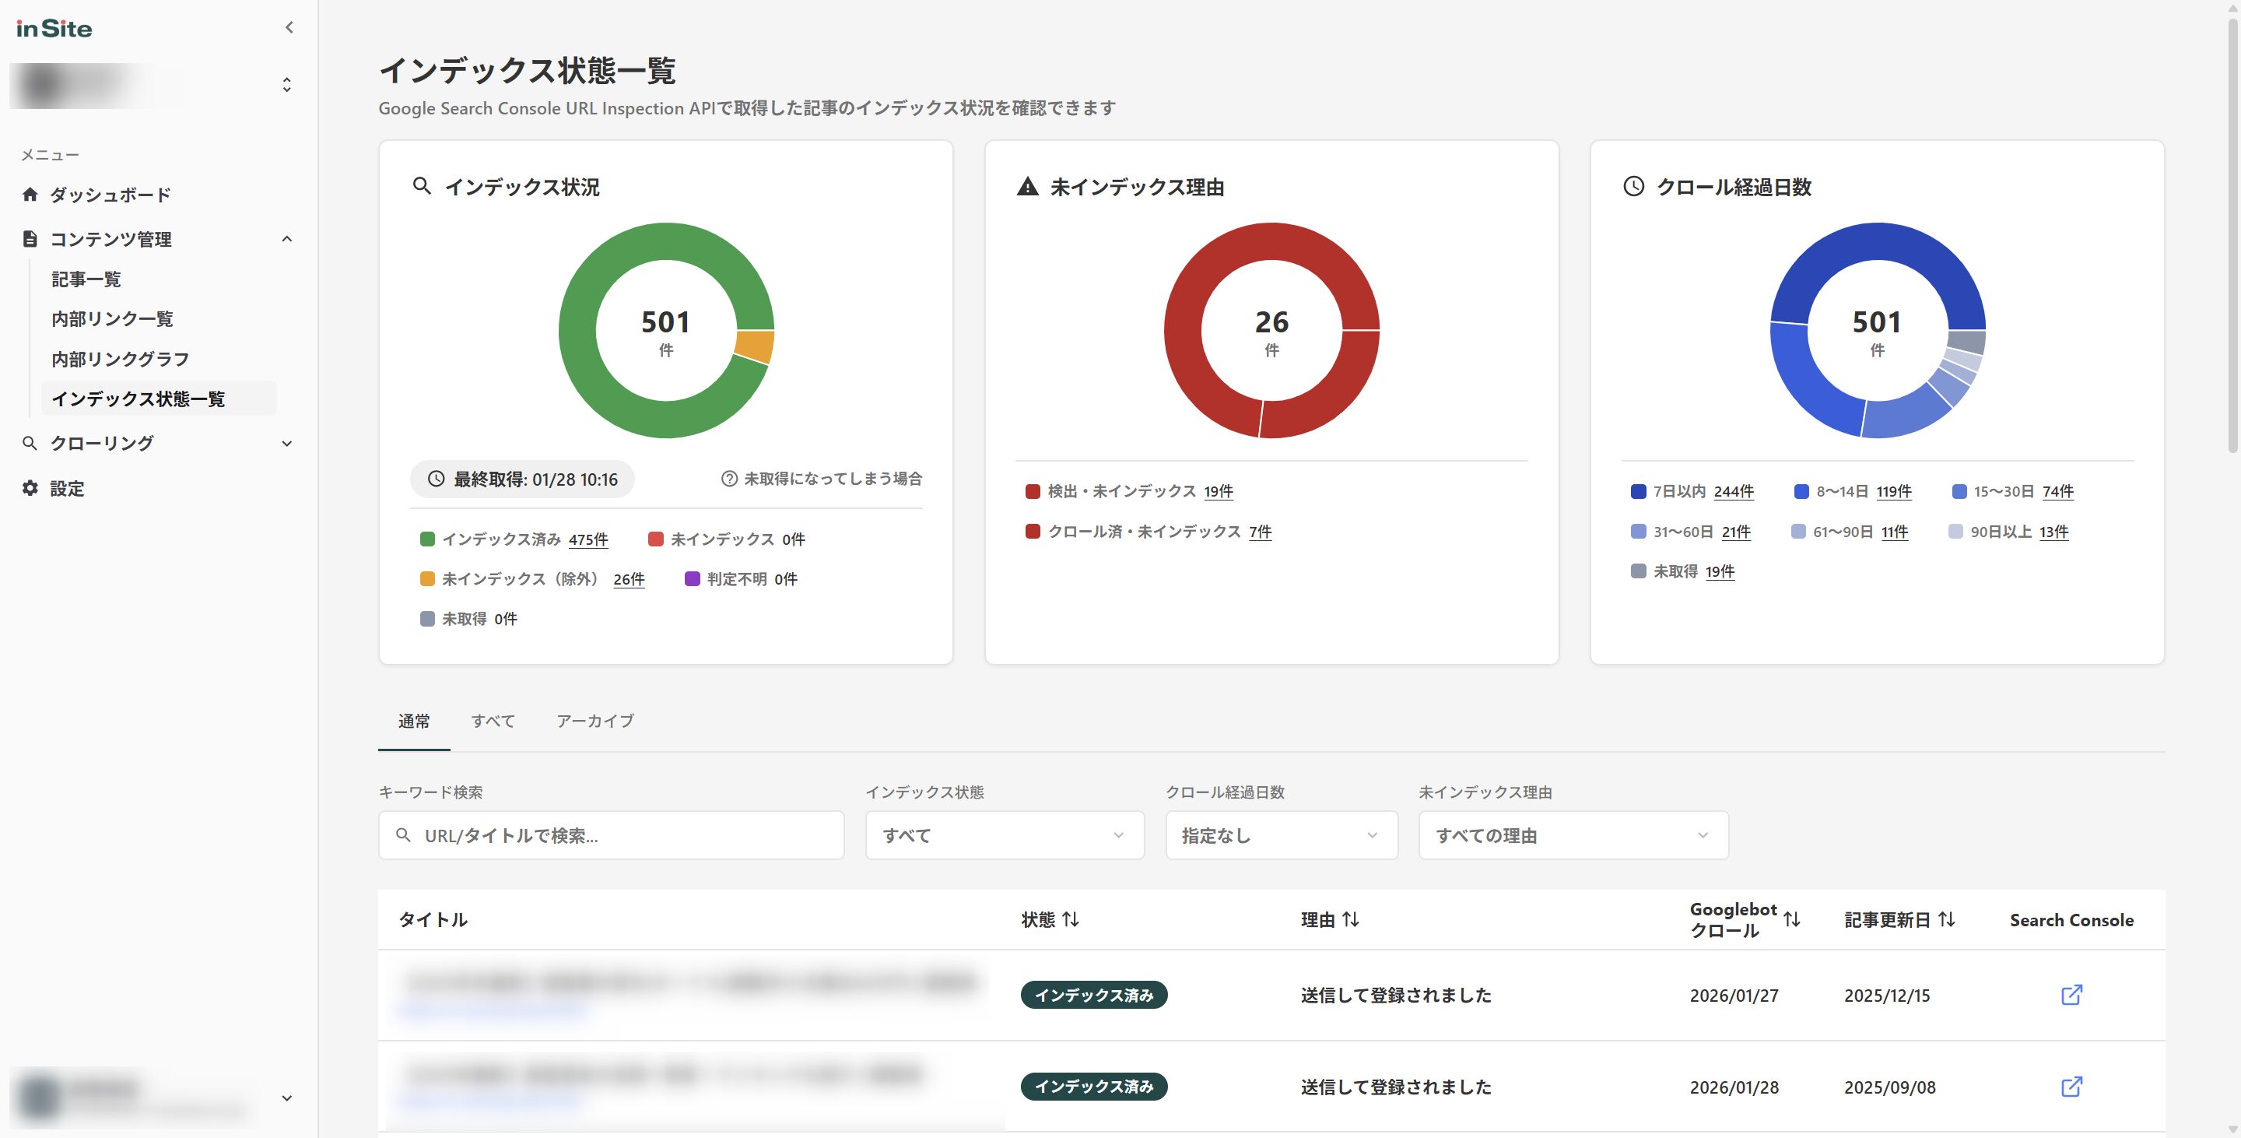Click the インデックス済み 475件 count link
This screenshot has height=1138, width=2241.
pyautogui.click(x=588, y=539)
